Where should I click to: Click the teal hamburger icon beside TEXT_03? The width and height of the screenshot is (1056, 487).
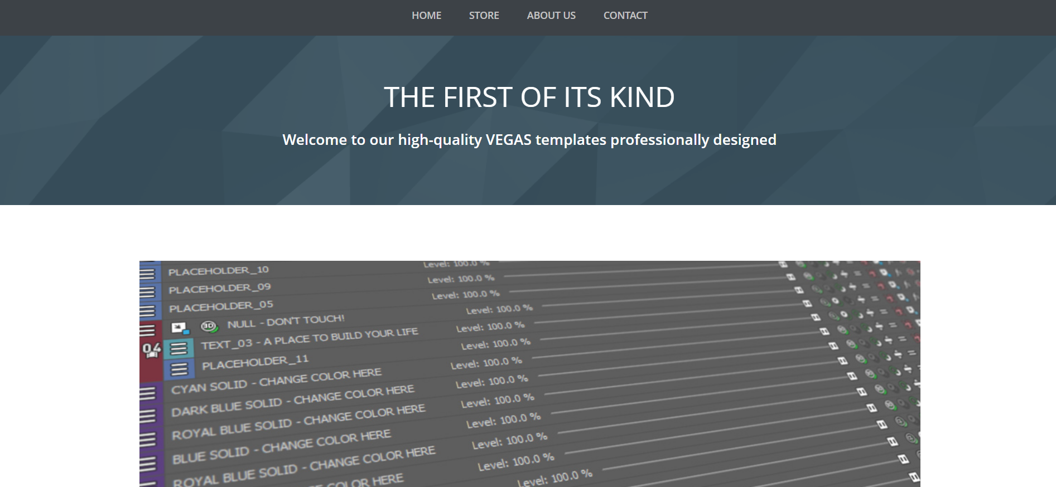click(x=179, y=349)
